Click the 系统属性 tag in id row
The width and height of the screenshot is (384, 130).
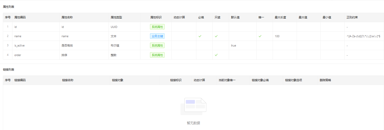click(157, 27)
